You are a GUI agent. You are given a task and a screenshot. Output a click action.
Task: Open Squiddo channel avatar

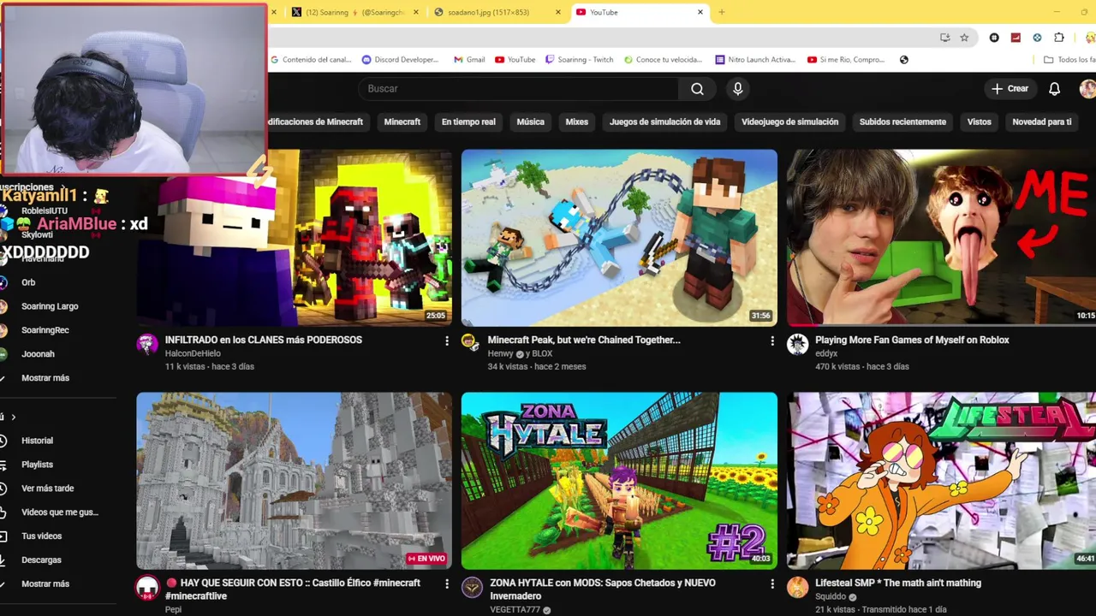click(797, 587)
